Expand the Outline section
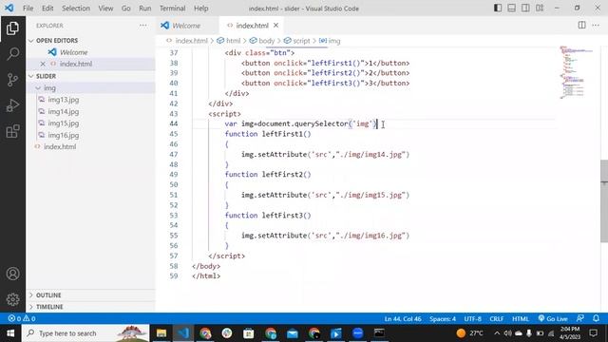 click(48, 295)
